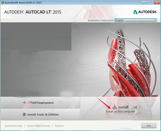Click the Install download icon
Image resolution: width=161 pixels, height=131 pixels.
click(115, 107)
